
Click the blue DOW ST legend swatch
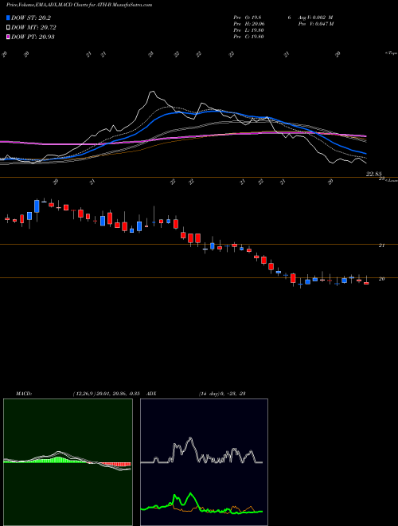tap(8, 18)
